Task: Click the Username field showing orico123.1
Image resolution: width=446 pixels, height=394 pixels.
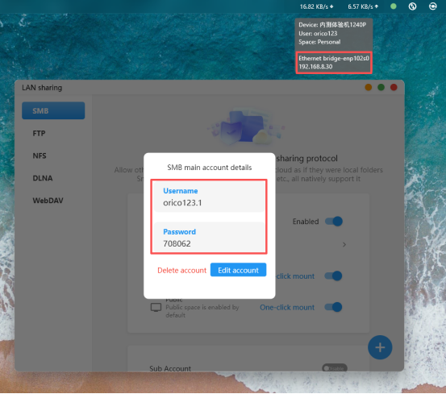Action: point(209,197)
